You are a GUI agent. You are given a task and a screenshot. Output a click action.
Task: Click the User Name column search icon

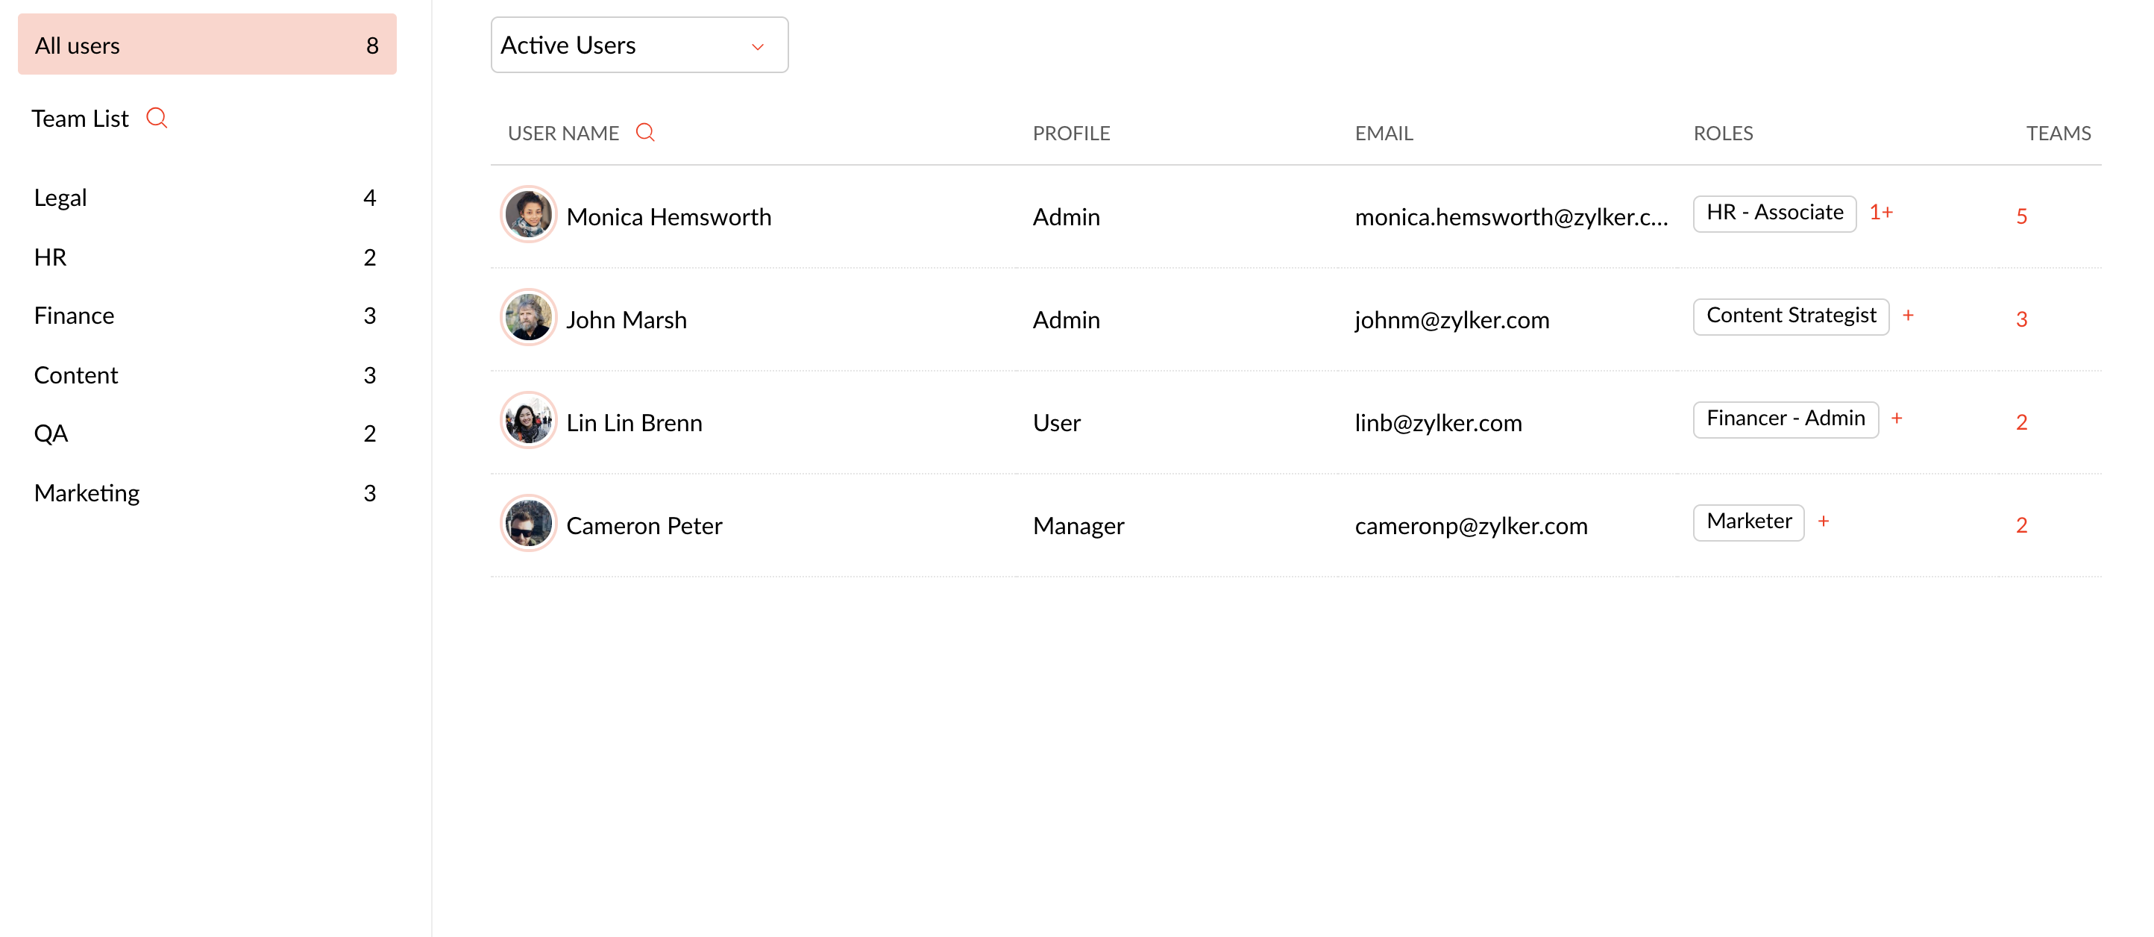click(x=644, y=133)
